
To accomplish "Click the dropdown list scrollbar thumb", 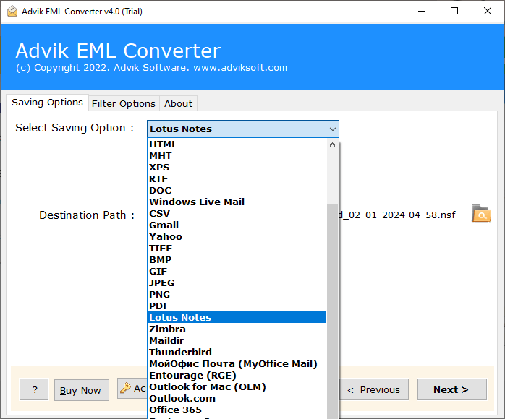I will (x=332, y=311).
